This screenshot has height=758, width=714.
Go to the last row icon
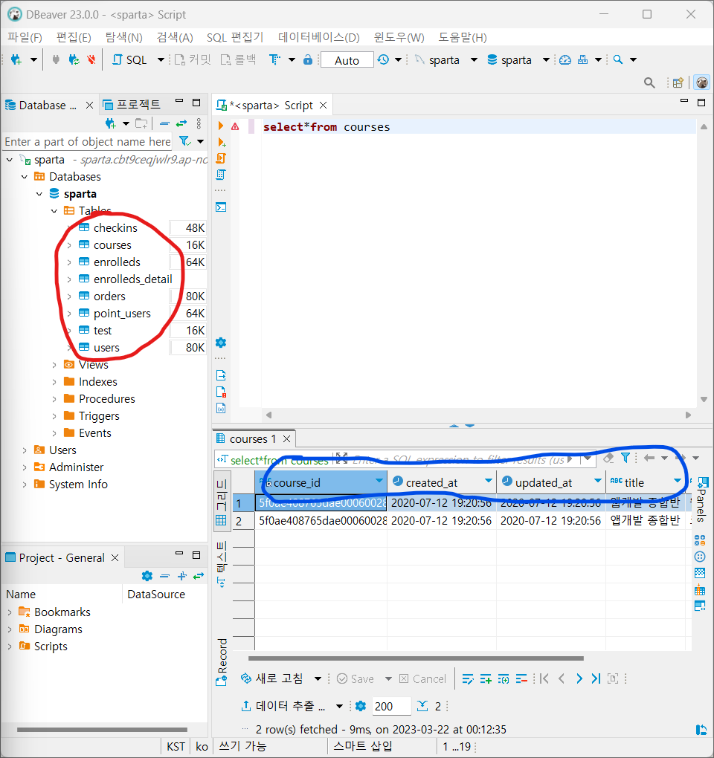tap(596, 678)
